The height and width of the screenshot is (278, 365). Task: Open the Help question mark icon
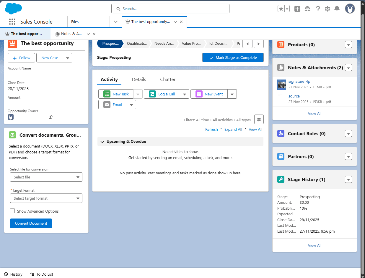tap(318, 9)
